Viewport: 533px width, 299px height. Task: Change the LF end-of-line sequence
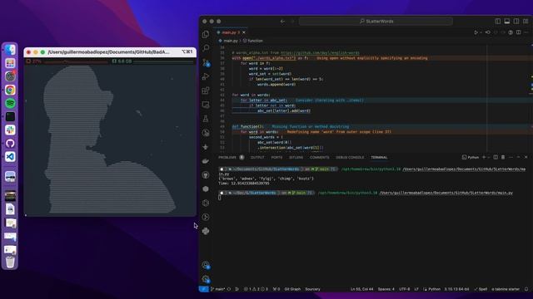416,289
